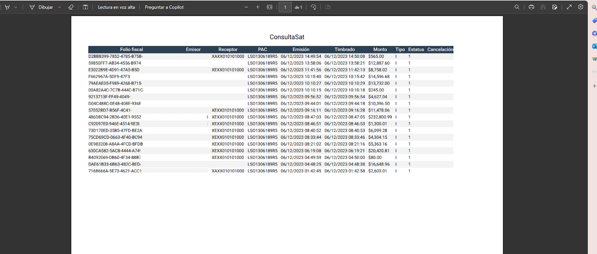597x254 pixels.
Task: Click the add text box icon
Action: point(85,7)
